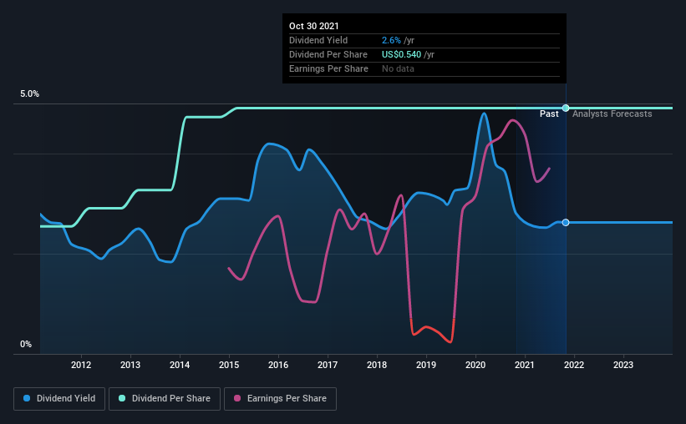Viewport: 686px width, 424px height.
Task: Click the 0% y-axis label
Action: 26,345
